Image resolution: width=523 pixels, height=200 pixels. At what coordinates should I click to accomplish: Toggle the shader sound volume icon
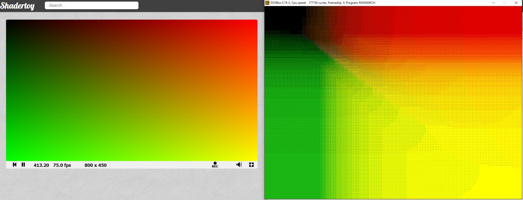239,165
